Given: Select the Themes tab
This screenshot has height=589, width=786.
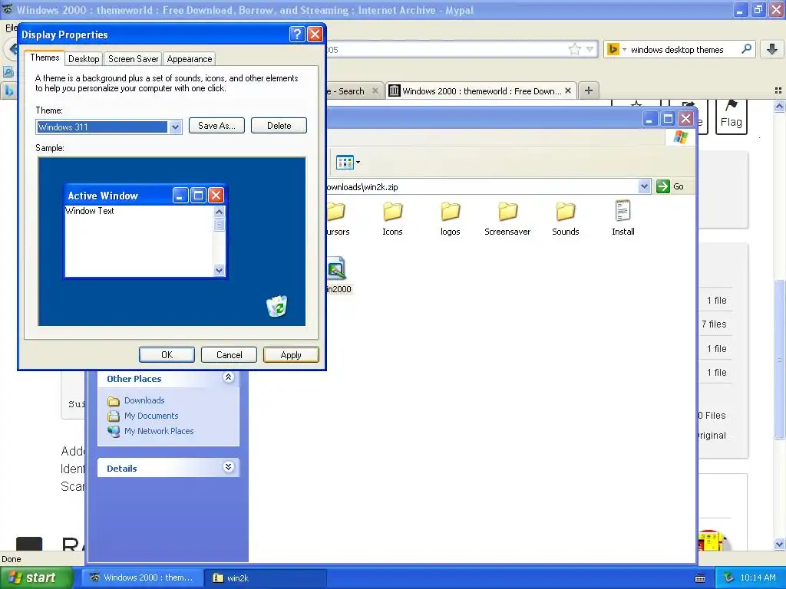Looking at the screenshot, I should (x=45, y=58).
